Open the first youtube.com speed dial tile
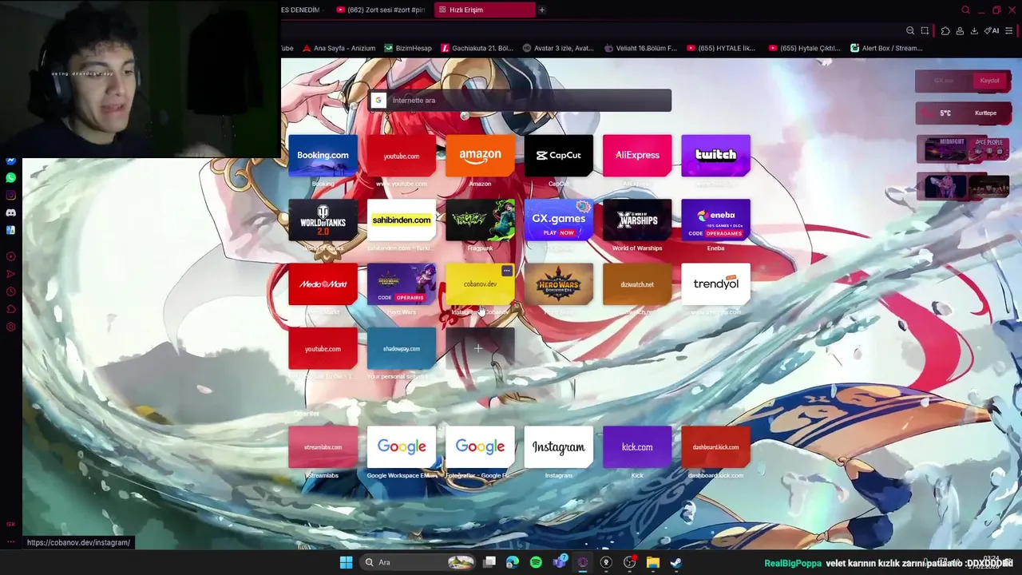This screenshot has width=1022, height=575. click(401, 156)
